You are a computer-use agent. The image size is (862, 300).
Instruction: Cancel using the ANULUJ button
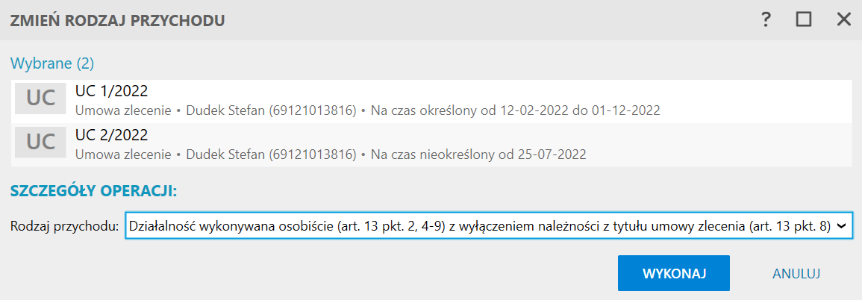tap(796, 273)
